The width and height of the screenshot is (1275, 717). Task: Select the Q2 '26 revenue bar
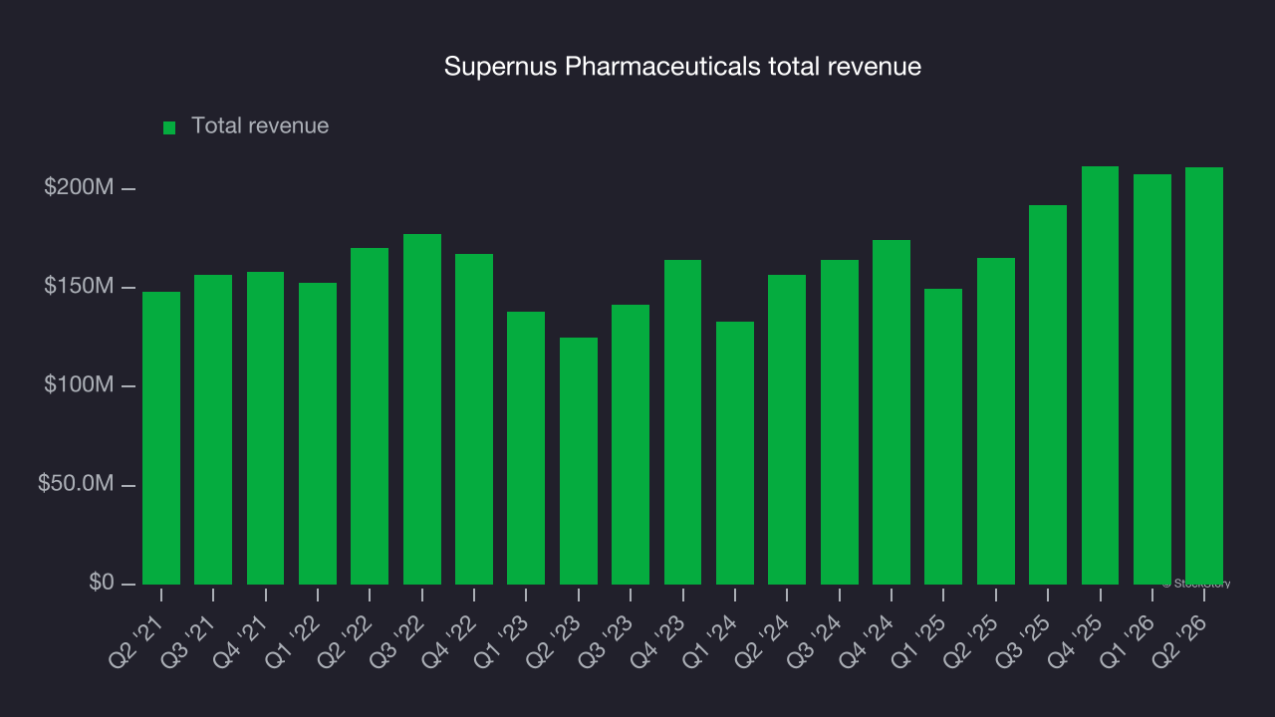(1204, 375)
